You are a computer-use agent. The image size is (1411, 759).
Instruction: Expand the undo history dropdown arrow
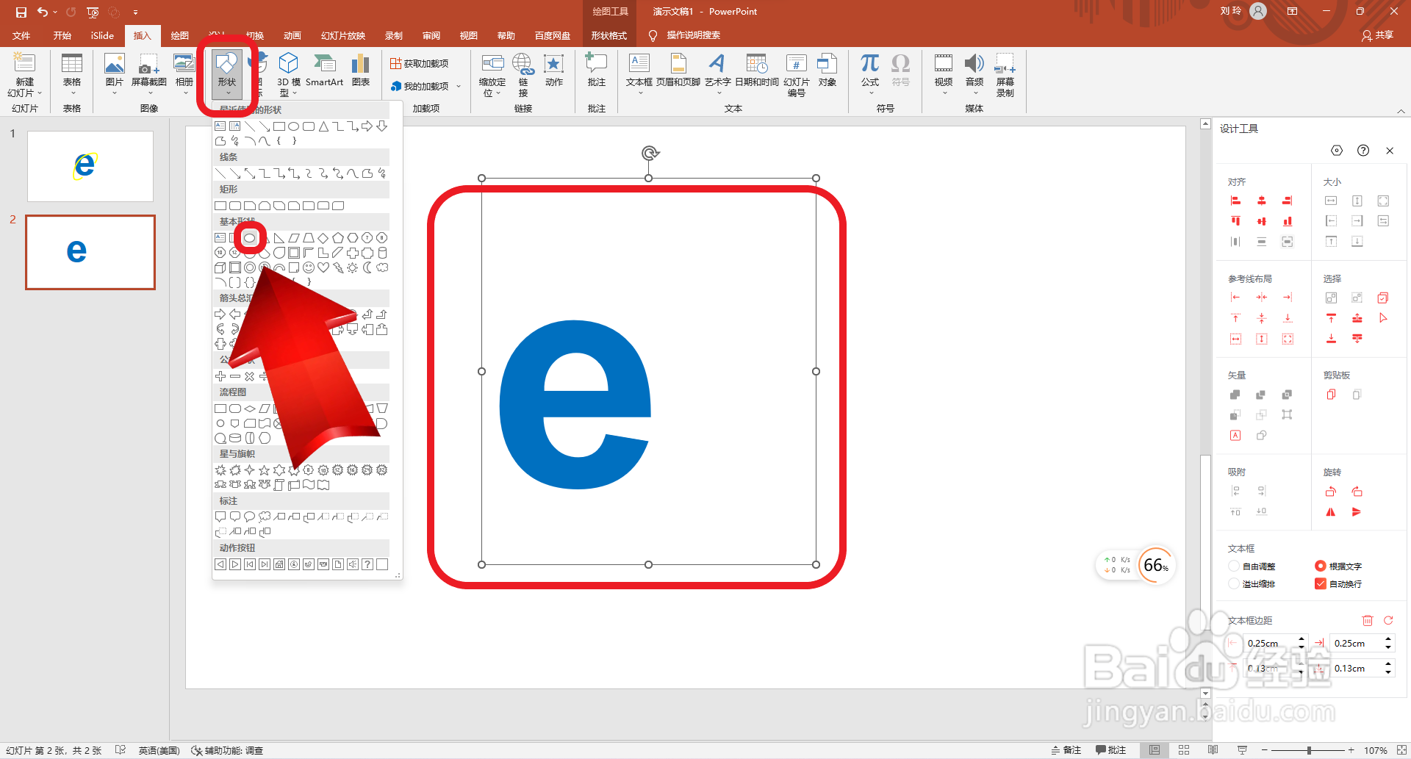55,12
